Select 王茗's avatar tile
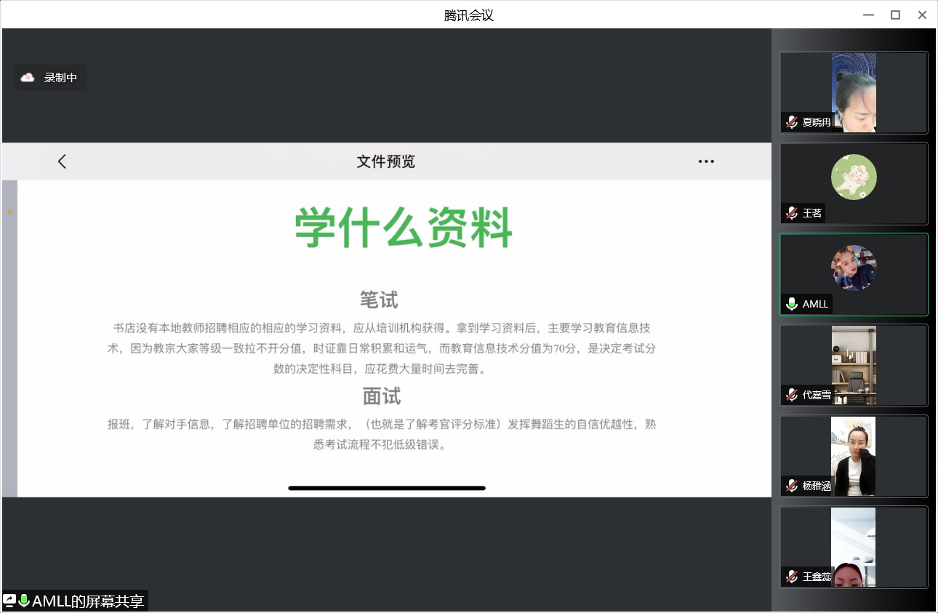Viewport: 938px width, 613px height. click(854, 178)
